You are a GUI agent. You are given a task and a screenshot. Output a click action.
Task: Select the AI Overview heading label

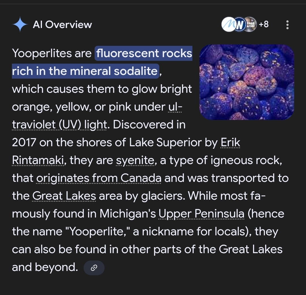63,25
